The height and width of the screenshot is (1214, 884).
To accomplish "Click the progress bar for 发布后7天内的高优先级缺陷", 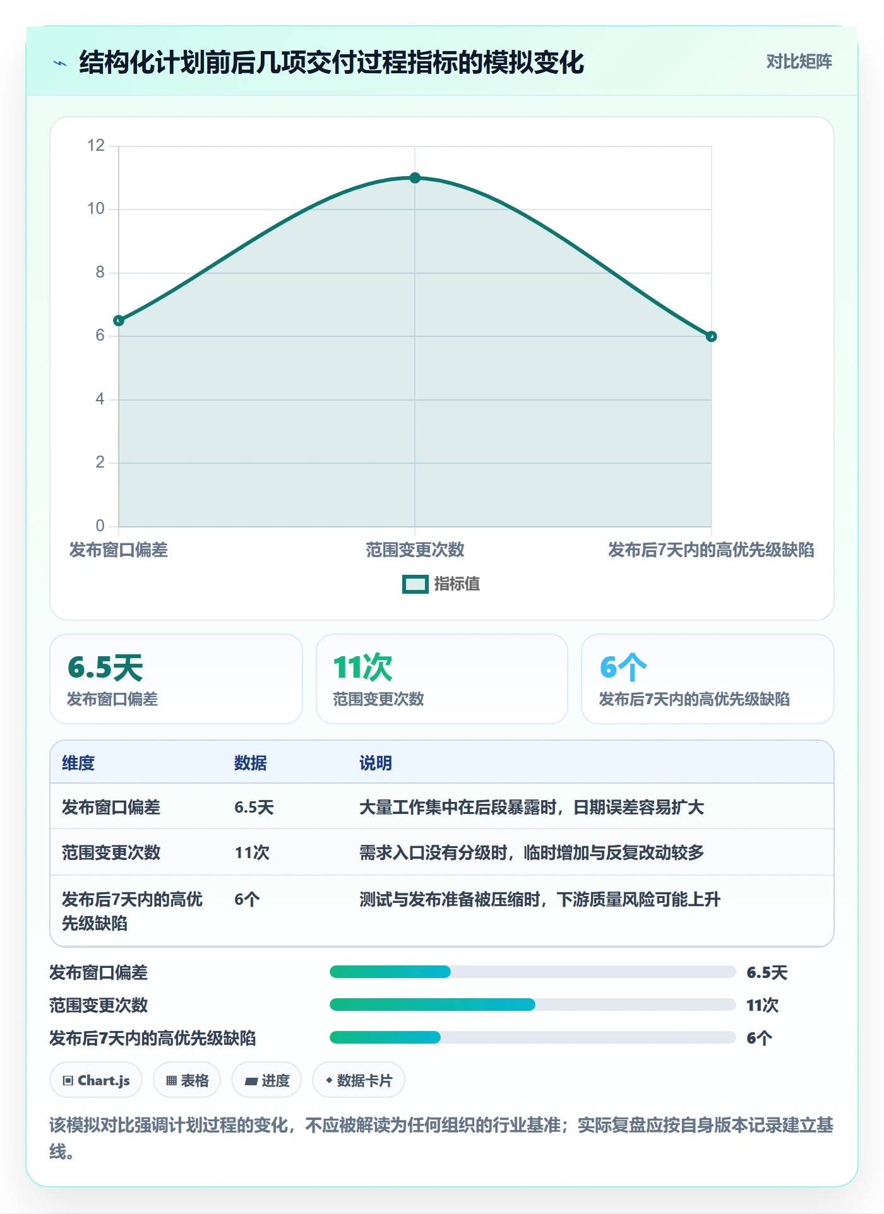I will (x=533, y=1037).
